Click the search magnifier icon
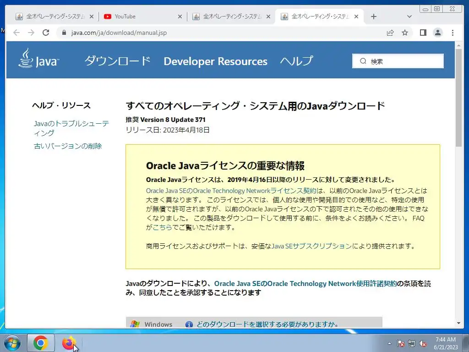 click(x=363, y=61)
